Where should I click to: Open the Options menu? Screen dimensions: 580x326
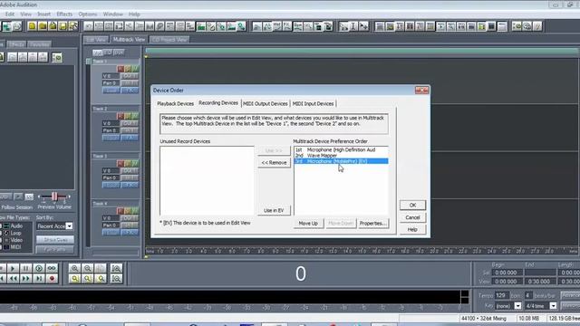point(88,14)
